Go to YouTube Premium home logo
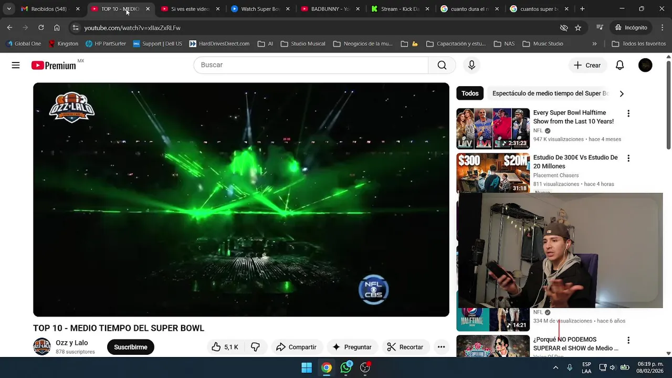 tap(54, 65)
